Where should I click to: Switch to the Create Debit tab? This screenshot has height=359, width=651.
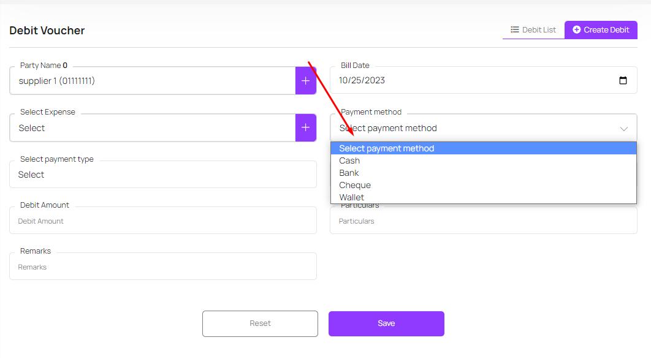601,29
